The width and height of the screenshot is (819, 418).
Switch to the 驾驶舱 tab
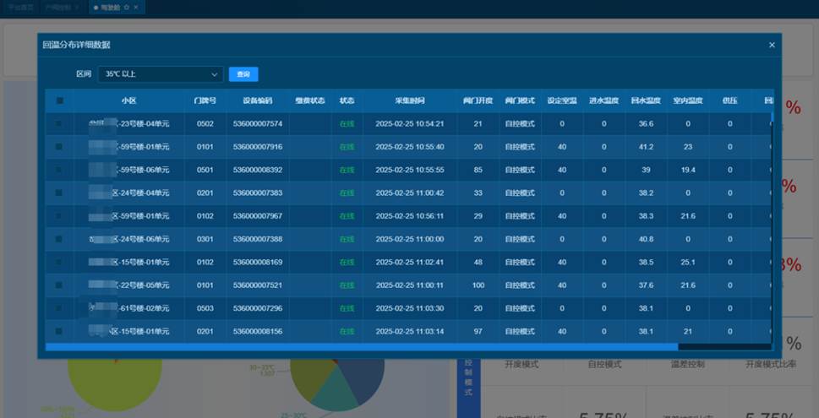pyautogui.click(x=110, y=8)
